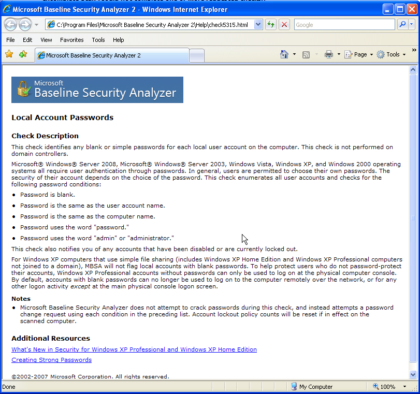Viewport: 420px width, 394px height.
Task: Expand the Print options dropdown arrow
Action: coord(339,54)
